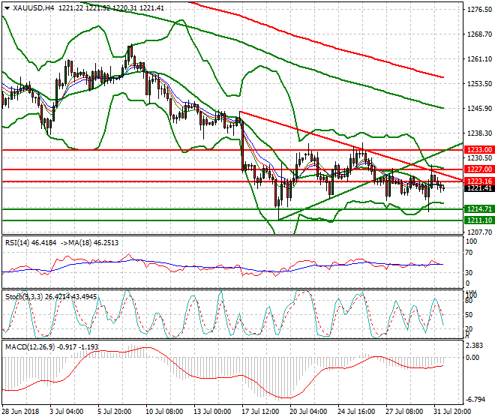Click the 1276.50 price scale value
The width and height of the screenshot is (495, 420).
[479, 10]
